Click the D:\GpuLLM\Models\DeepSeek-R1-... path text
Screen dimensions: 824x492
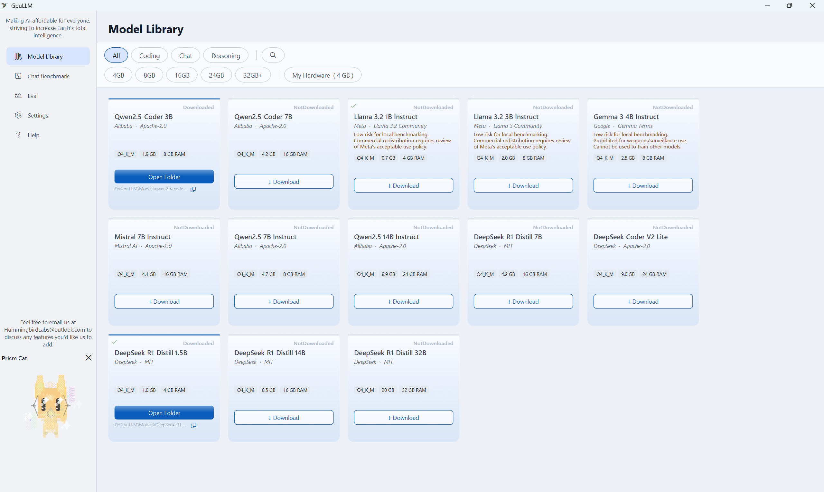[150, 425]
